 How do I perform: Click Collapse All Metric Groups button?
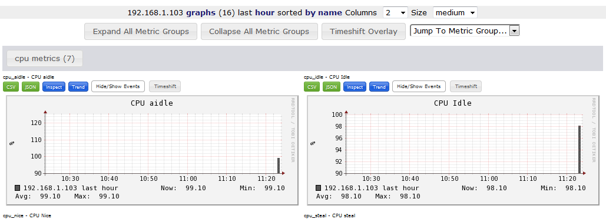coord(259,31)
